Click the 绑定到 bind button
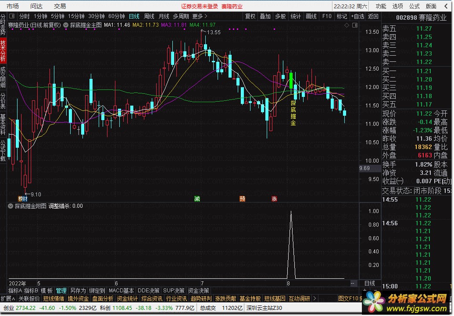The height and width of the screenshot is (316, 454). [97, 291]
